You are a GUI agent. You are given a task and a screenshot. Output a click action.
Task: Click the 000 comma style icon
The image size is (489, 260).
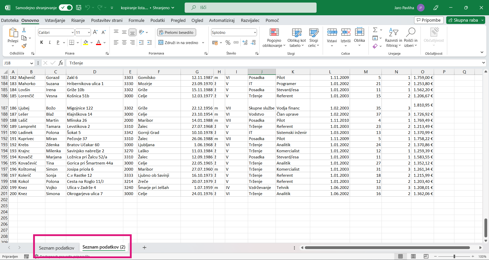(x=236, y=43)
